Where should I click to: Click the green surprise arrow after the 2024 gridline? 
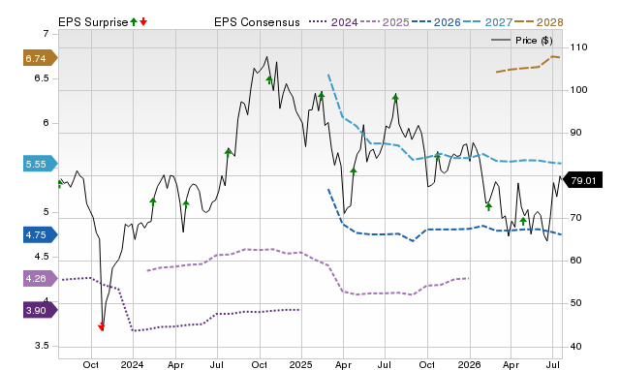coord(153,201)
